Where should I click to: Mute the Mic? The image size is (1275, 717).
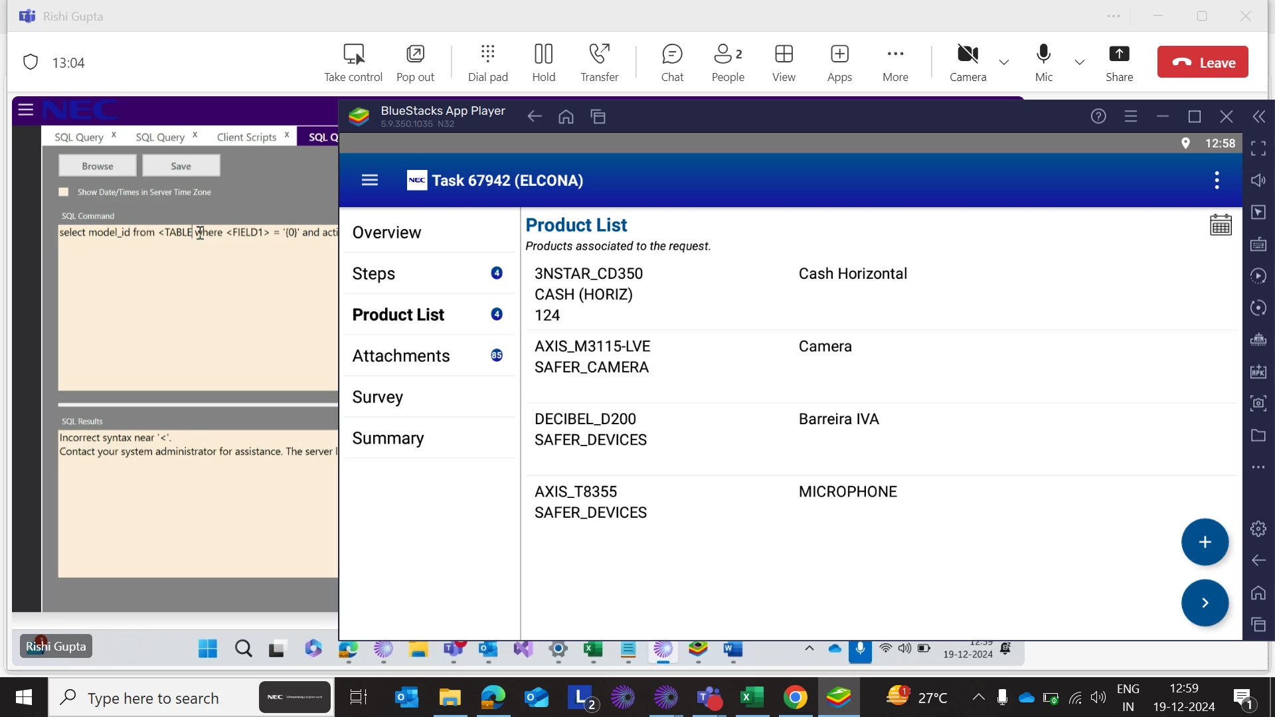click(x=1044, y=63)
